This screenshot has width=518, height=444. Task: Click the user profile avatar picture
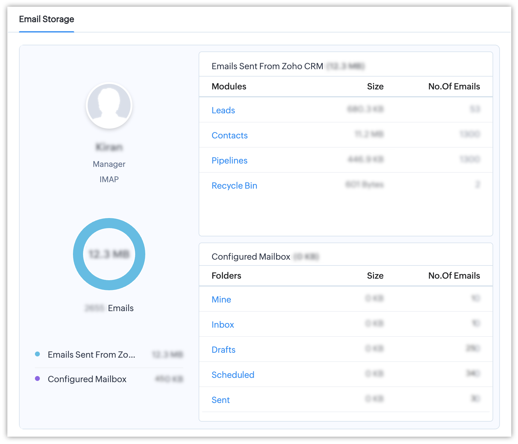pyautogui.click(x=109, y=106)
